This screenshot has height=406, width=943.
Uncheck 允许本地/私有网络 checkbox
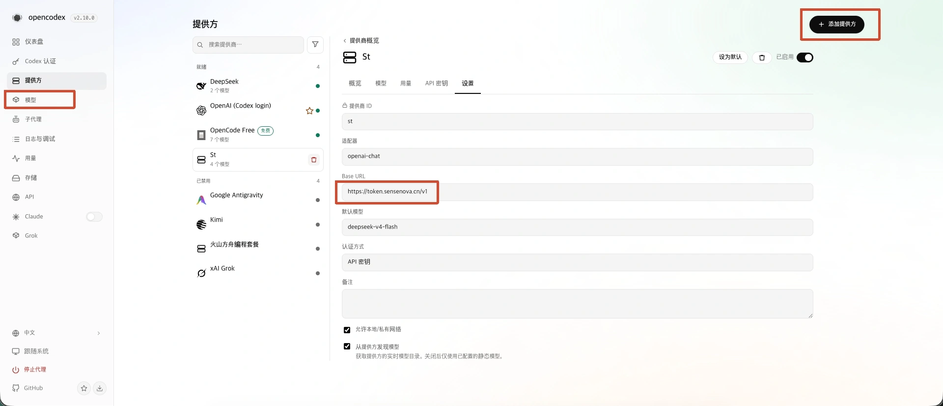pos(347,330)
